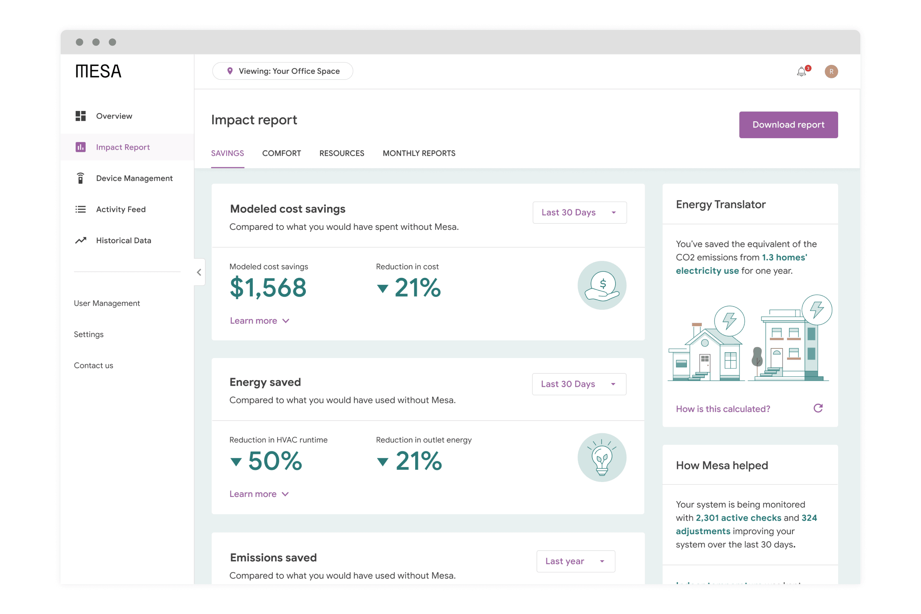Image resolution: width=921 pixels, height=614 pixels.
Task: Switch to the SAVINGS tab
Action: [228, 153]
